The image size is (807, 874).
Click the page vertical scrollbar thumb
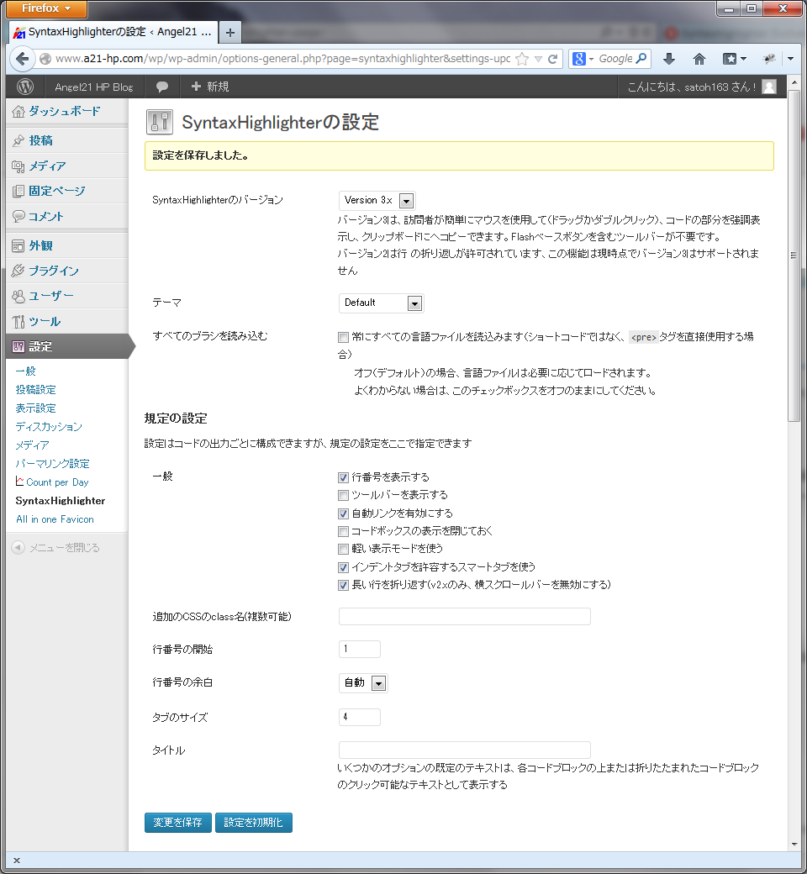[794, 255]
